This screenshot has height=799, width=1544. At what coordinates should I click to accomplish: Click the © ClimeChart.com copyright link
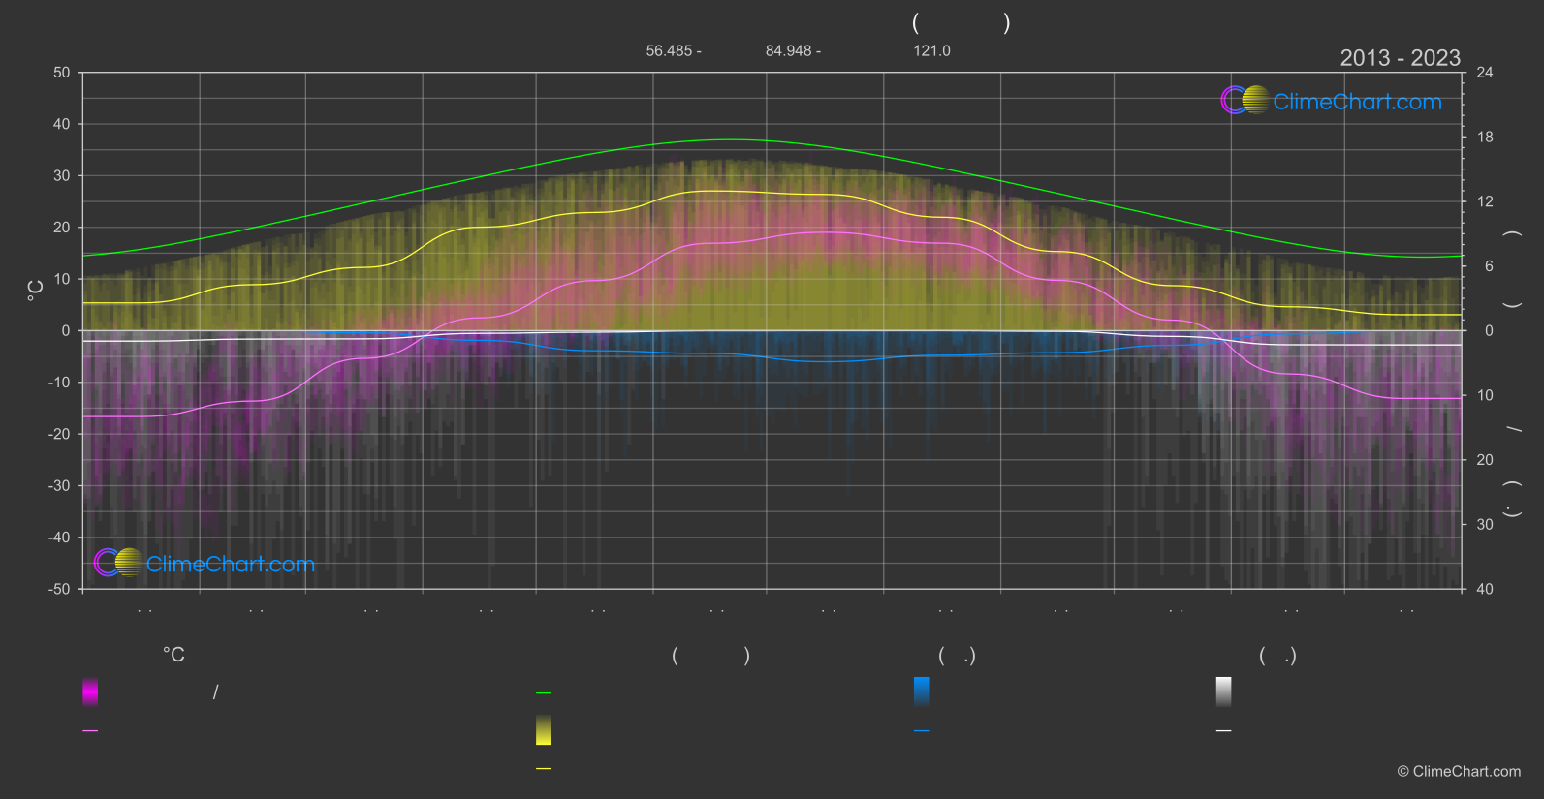tap(1459, 772)
